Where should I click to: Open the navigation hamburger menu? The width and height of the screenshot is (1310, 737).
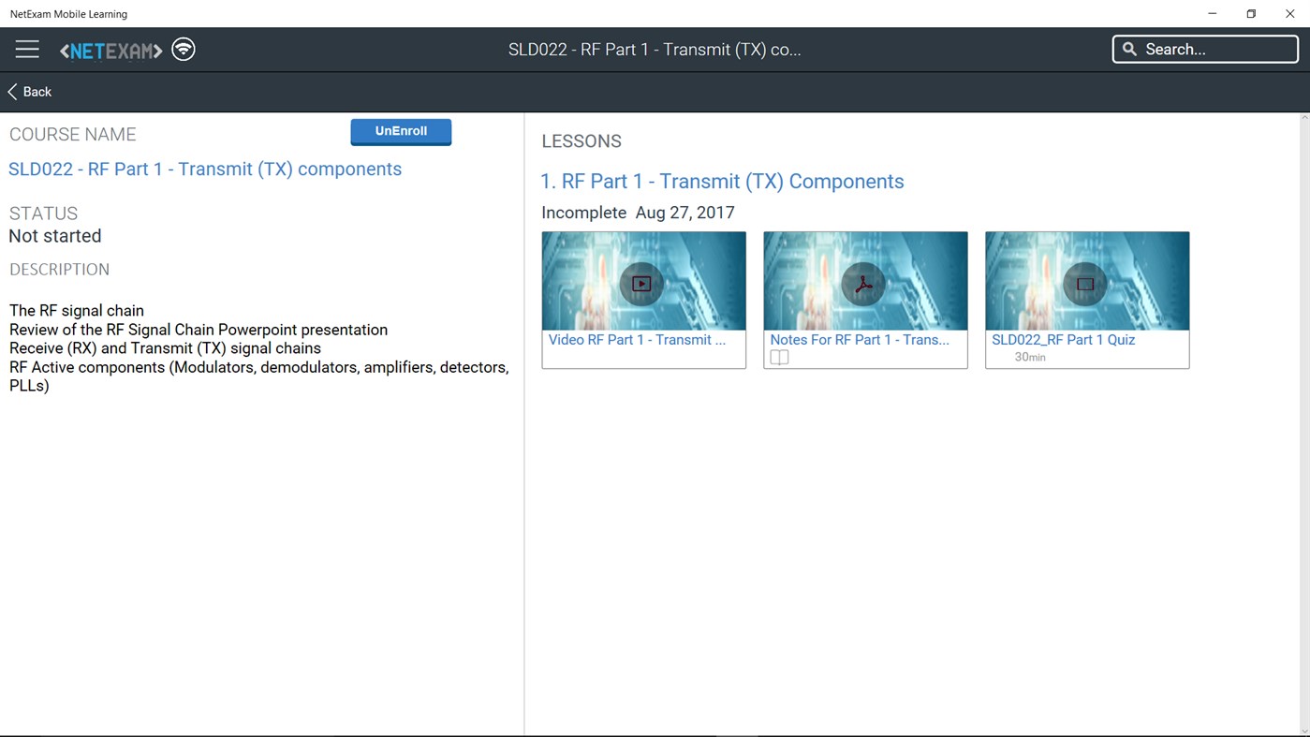pos(27,49)
